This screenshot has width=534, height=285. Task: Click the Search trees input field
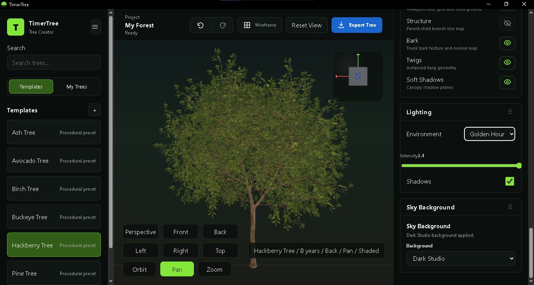click(54, 63)
